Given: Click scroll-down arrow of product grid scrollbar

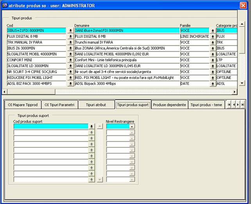Looking at the screenshot, I should coord(242,83).
